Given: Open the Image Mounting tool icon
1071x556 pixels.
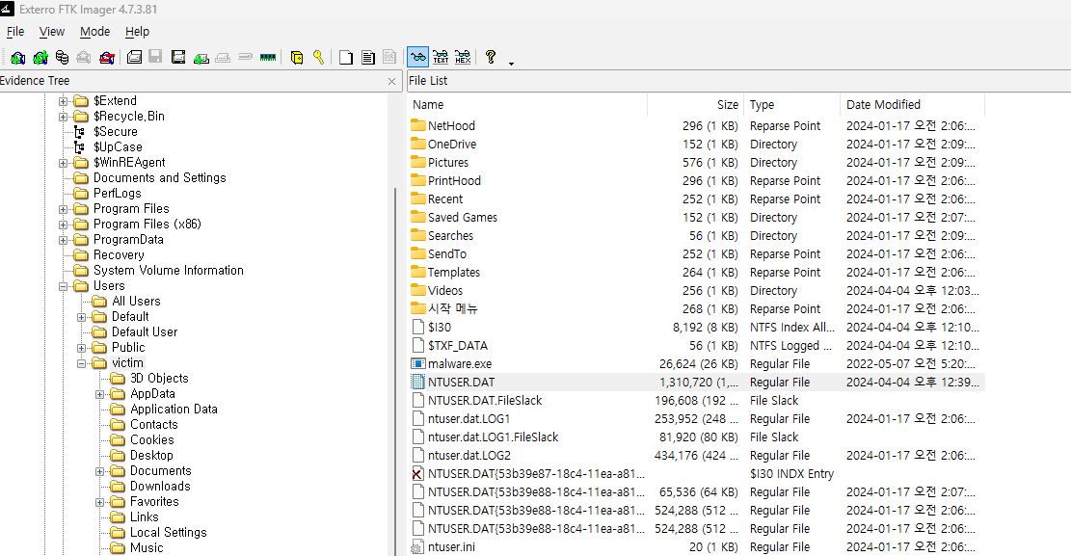Looking at the screenshot, I should [62, 58].
